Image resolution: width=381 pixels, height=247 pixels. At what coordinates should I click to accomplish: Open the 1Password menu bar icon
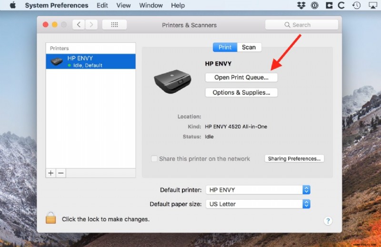315,5
